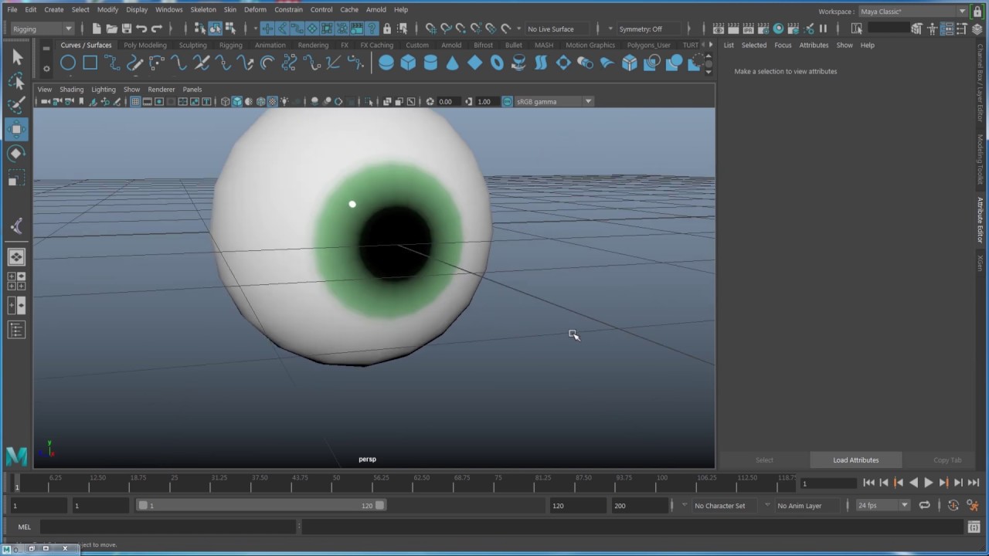Screen dimensions: 989x556
Task: Open the Deform menu
Action: click(x=255, y=9)
